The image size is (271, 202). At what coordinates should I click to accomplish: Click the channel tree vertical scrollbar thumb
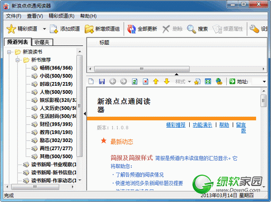point(79,106)
